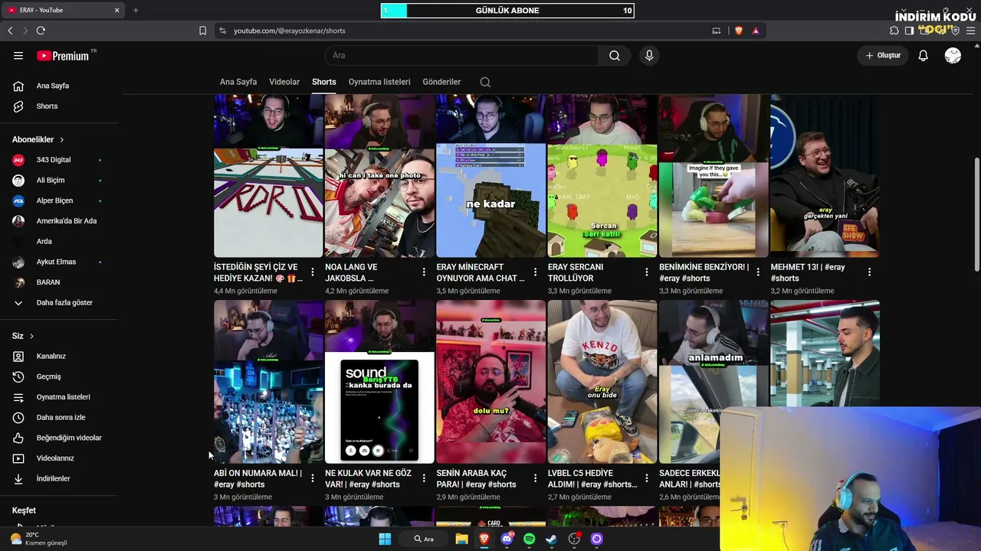Image resolution: width=981 pixels, height=551 pixels.
Task: Click the Oluştur create button
Action: point(883,55)
